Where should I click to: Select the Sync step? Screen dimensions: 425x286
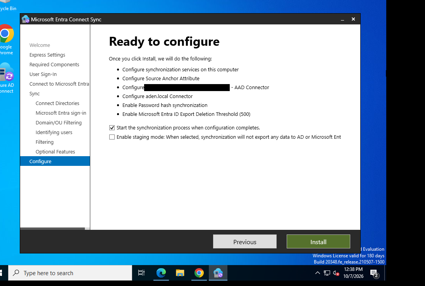pos(34,94)
